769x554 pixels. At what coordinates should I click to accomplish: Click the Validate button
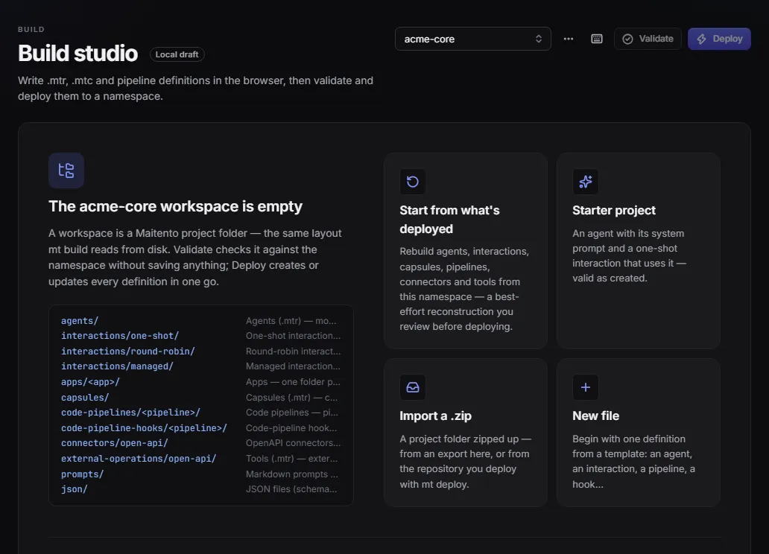pyautogui.click(x=648, y=39)
